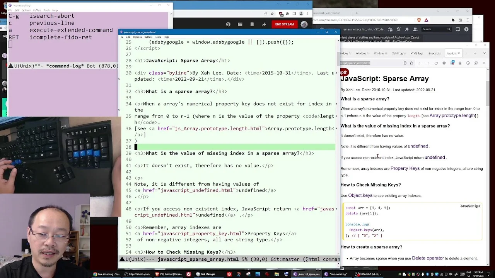This screenshot has height=278, width=495.
Task: Toggle Discord member list icon
Action: pyautogui.click(x=415, y=29)
